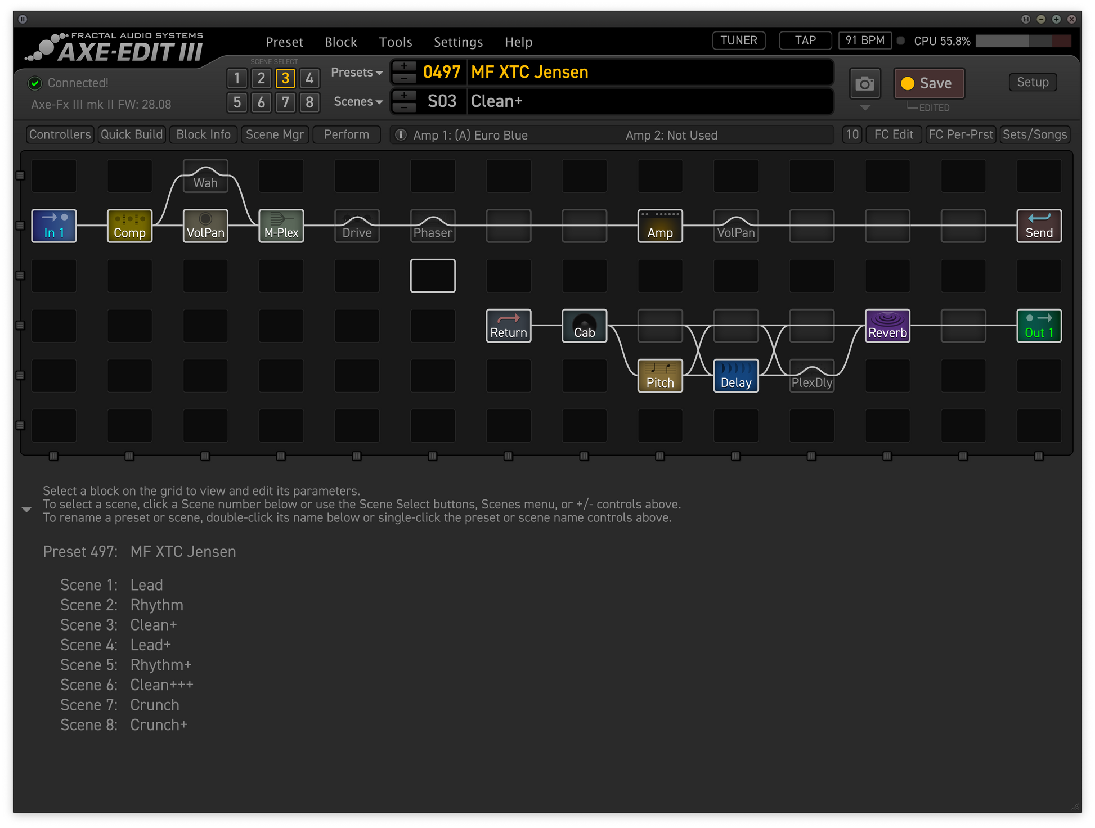Open the Scenes dropdown menu

(x=358, y=102)
